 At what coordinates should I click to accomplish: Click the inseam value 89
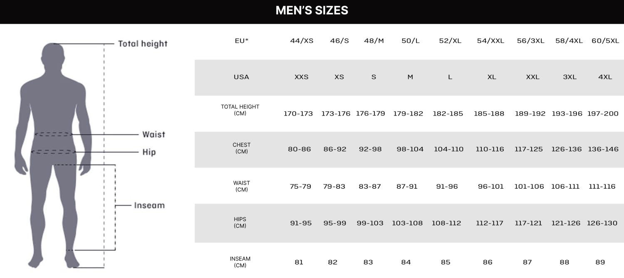coord(600,262)
